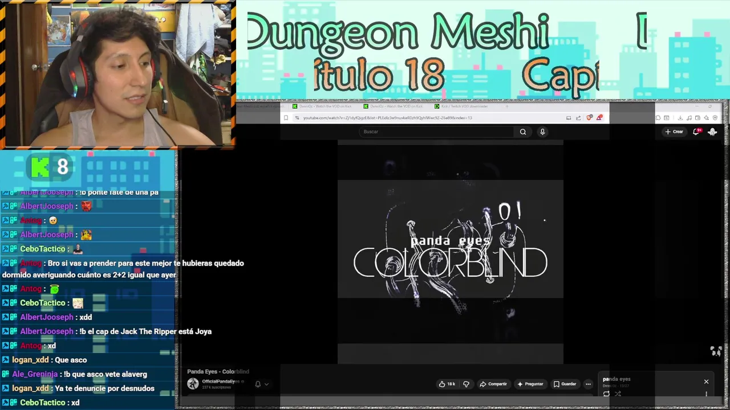Screen dimensions: 730x410
Task: Shuffle the panda eyes playlist
Action: [618, 393]
